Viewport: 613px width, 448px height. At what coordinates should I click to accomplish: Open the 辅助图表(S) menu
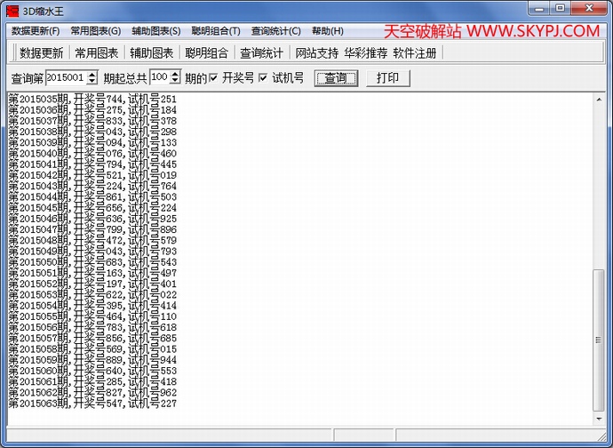pyautogui.click(x=155, y=31)
